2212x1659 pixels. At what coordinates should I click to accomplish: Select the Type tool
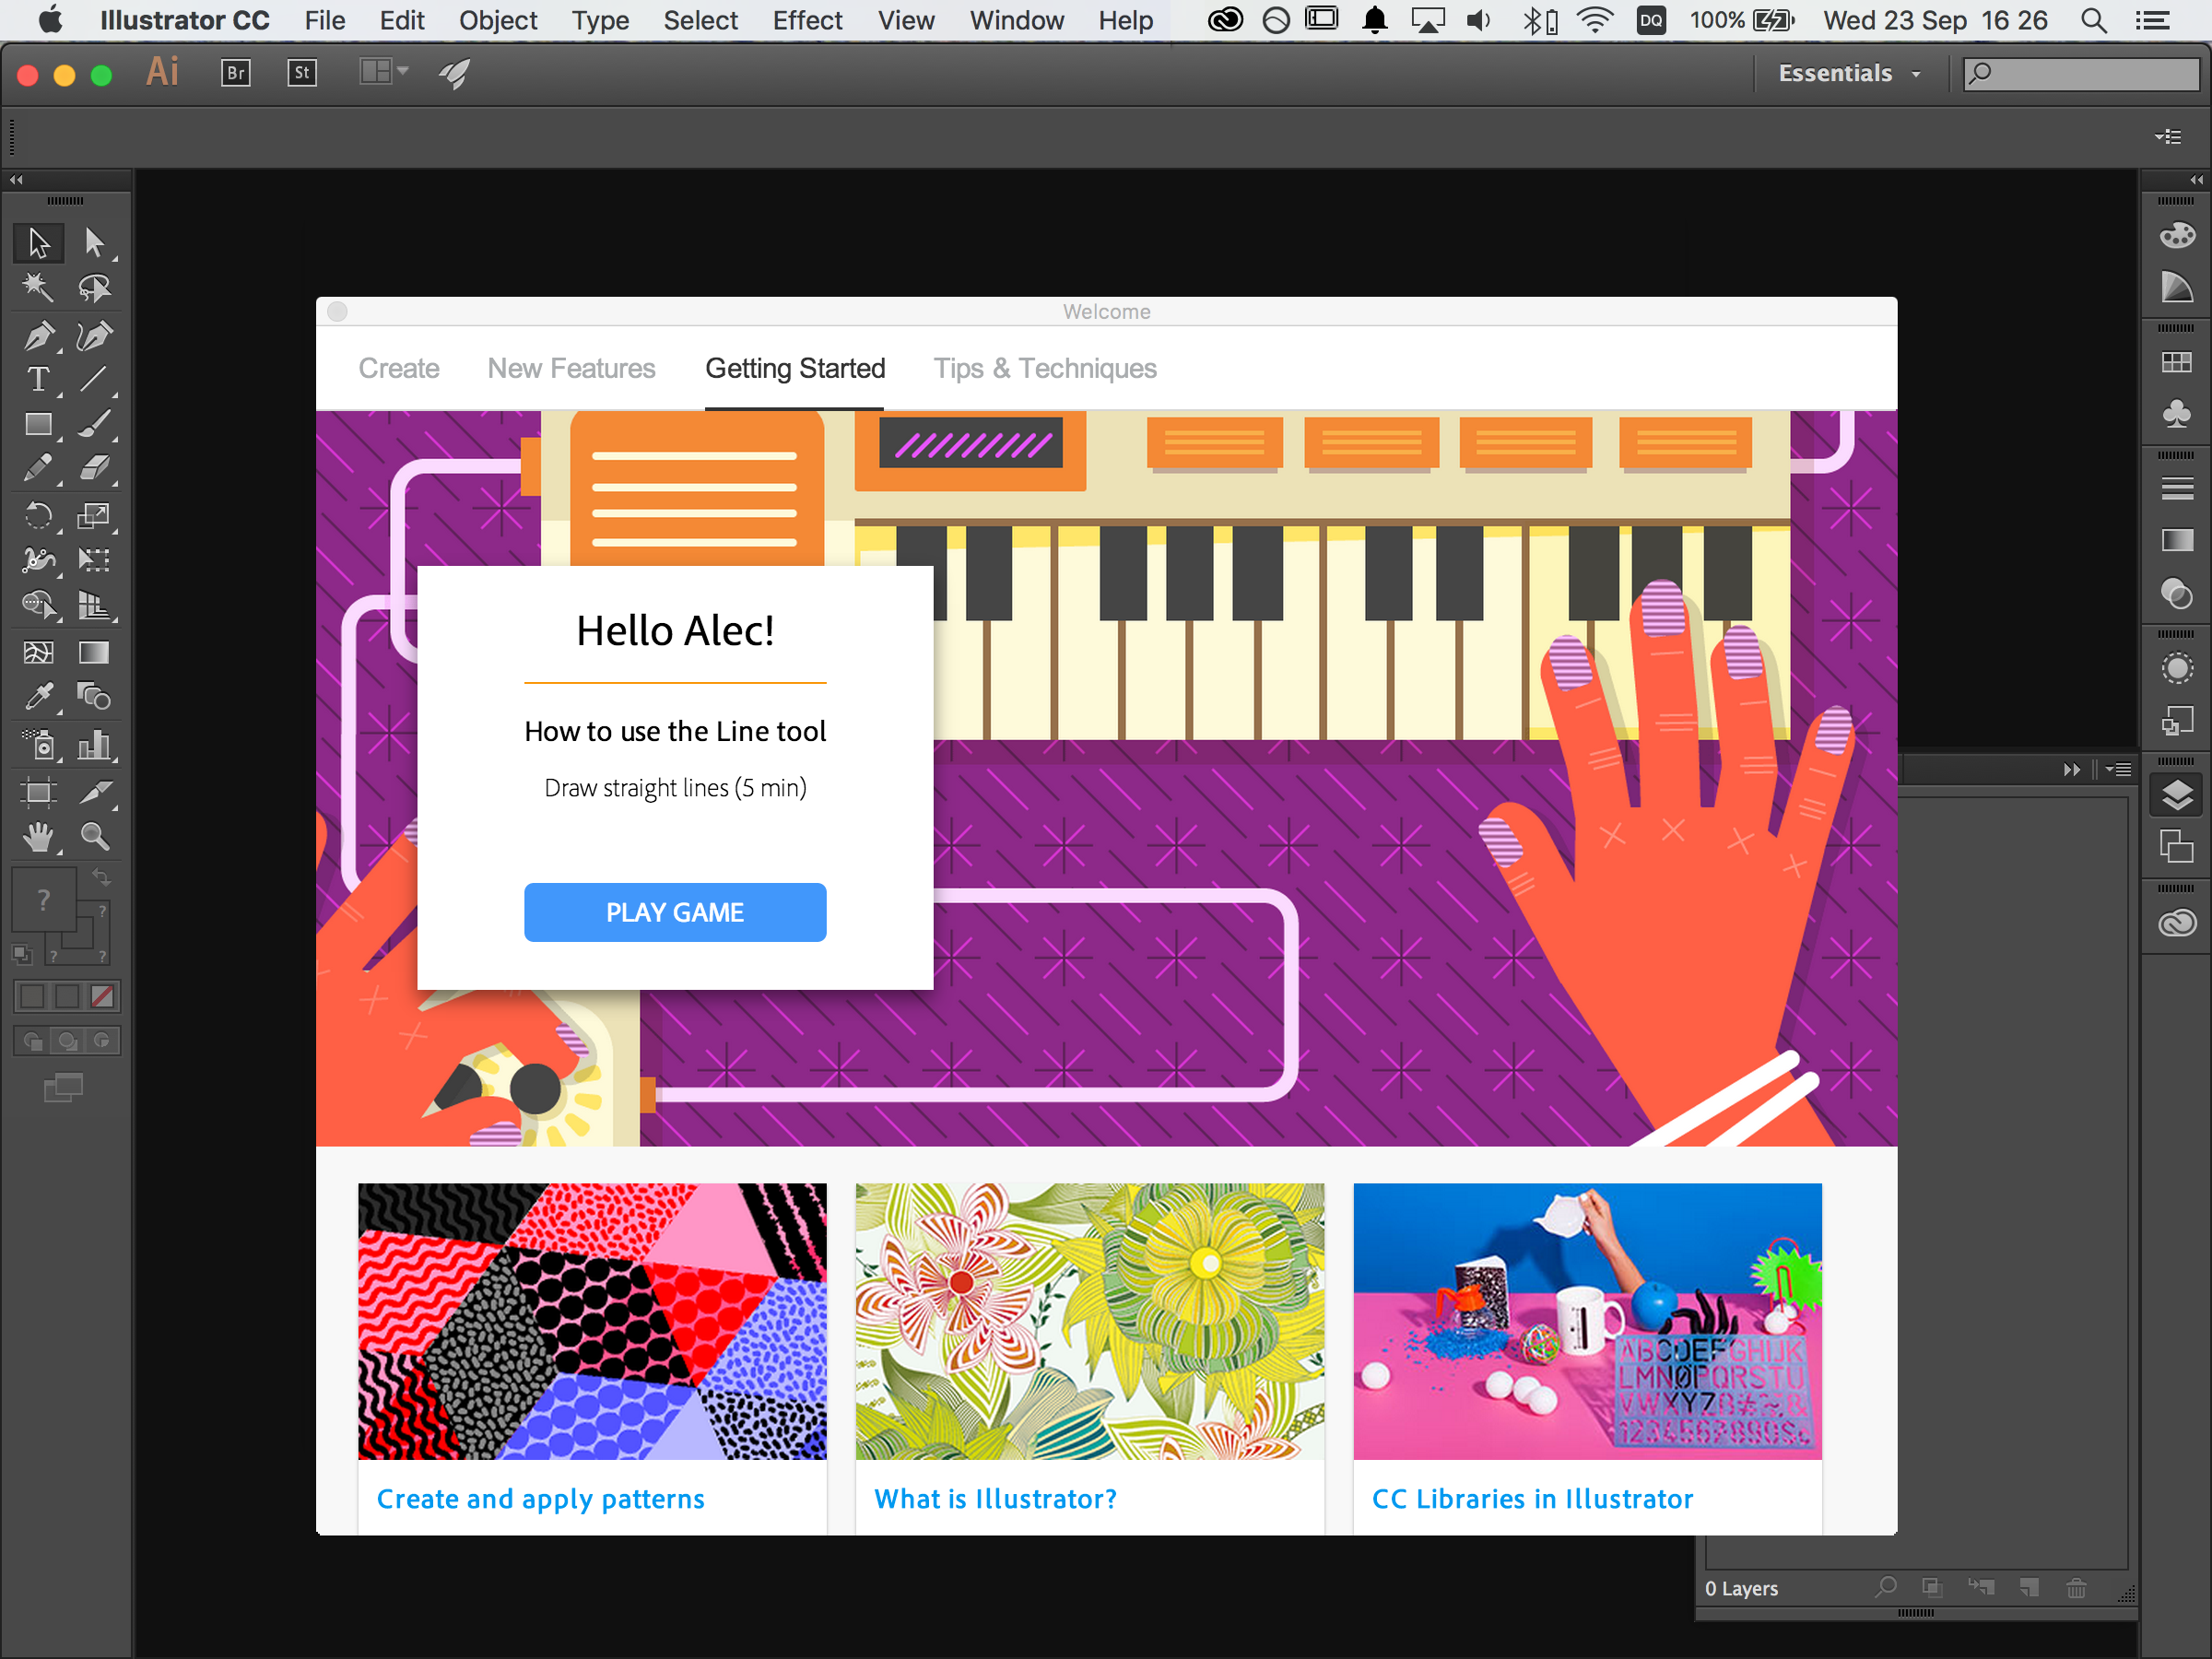[x=37, y=380]
